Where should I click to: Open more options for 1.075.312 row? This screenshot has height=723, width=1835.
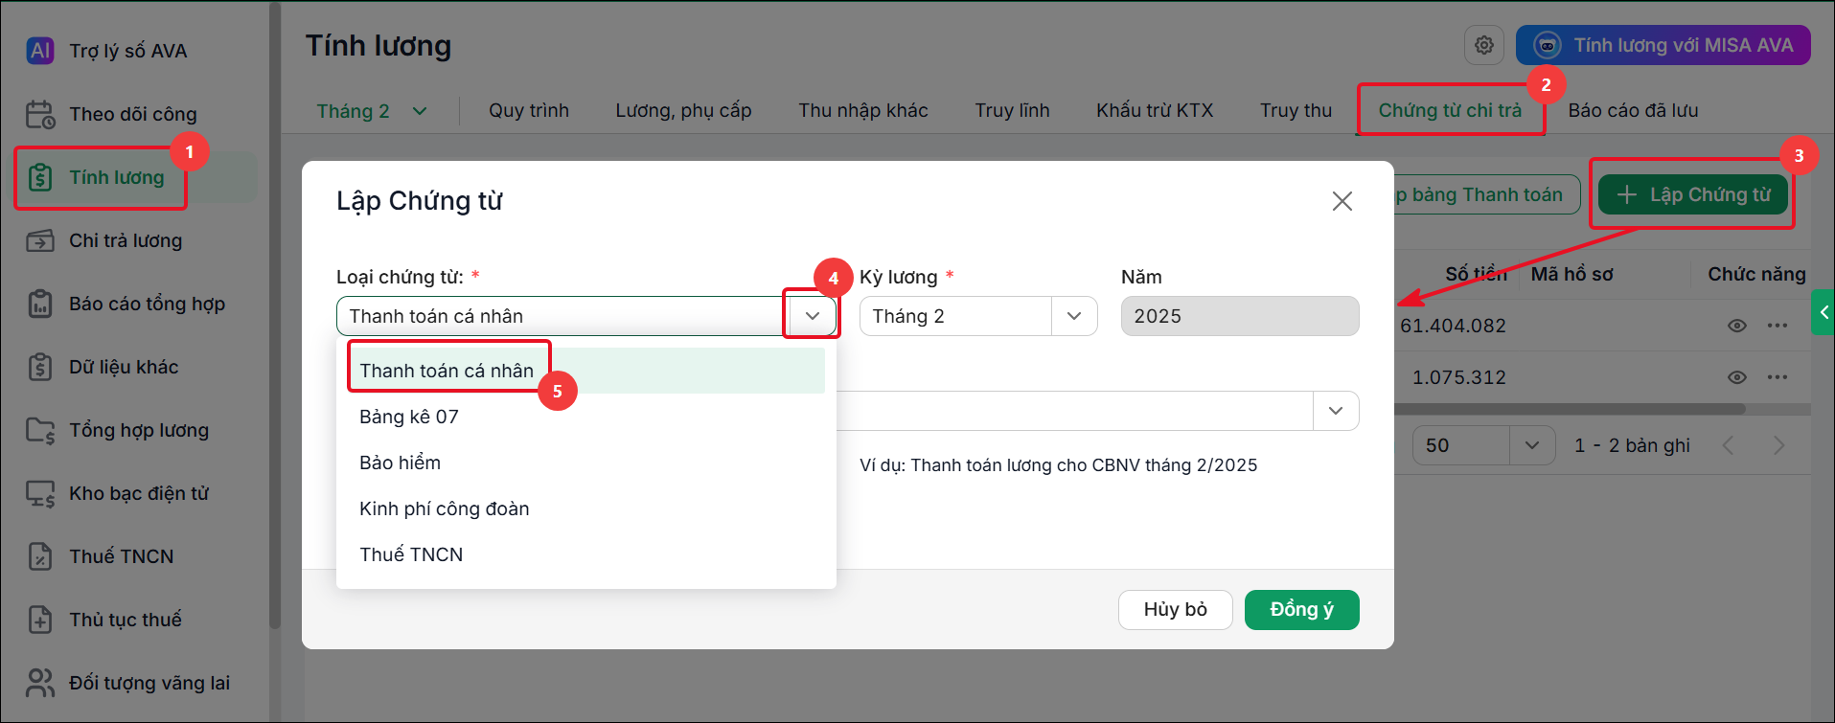click(1778, 377)
